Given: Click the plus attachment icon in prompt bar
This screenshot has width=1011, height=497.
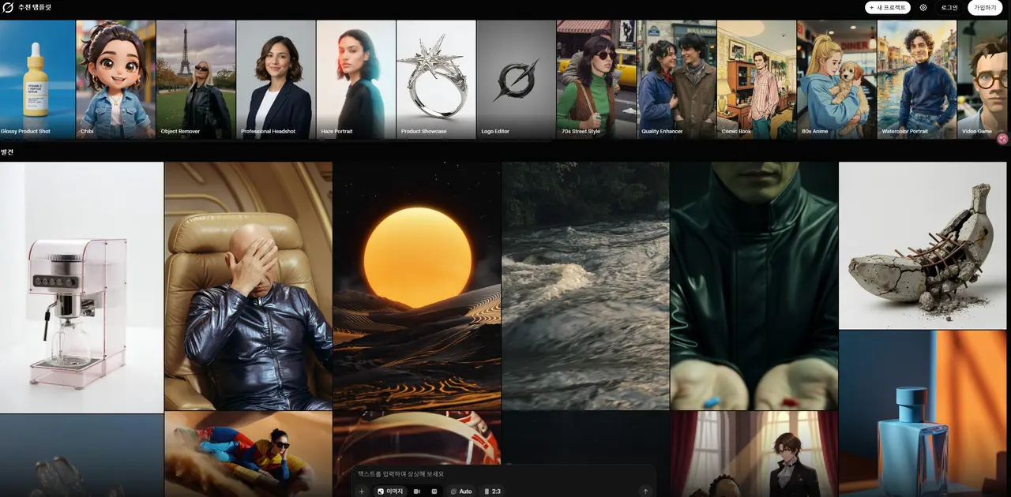Looking at the screenshot, I should click(x=362, y=491).
